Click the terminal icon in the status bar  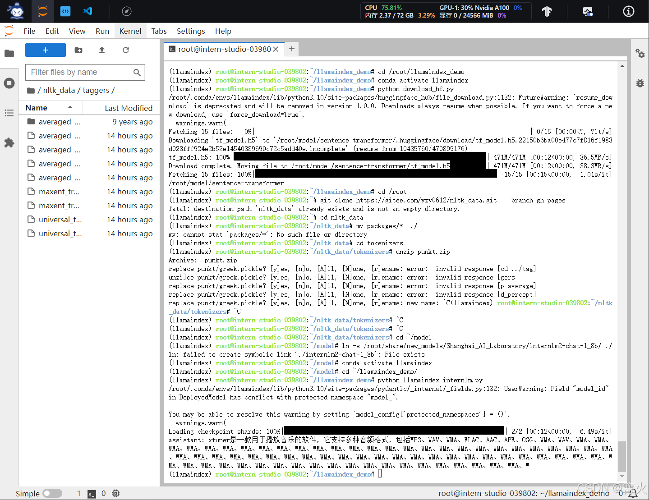coord(92,493)
